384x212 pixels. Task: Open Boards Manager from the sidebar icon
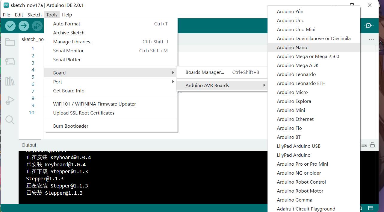tap(10, 62)
